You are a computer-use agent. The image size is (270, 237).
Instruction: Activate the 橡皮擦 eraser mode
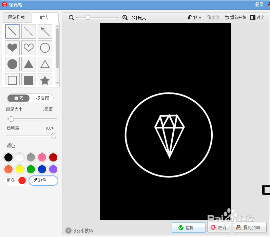42,98
